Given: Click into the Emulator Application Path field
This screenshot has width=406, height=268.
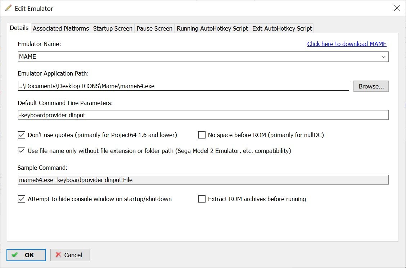Looking at the screenshot, I should click(183, 86).
